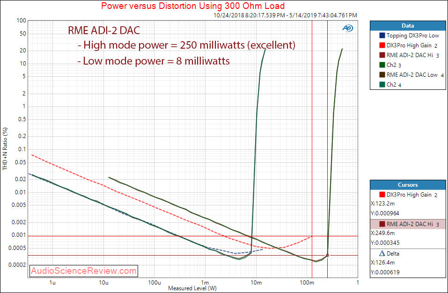Screen dimensions: 448x293
Task: Select the RME ADI-2 DAC Hi legend swatch
Action: tap(382, 55)
